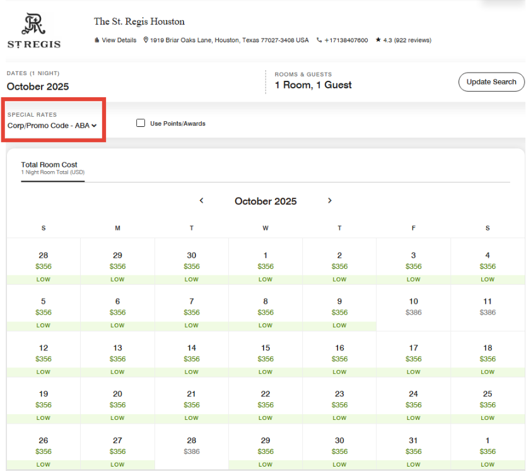Go to previous month arrow

tap(201, 200)
